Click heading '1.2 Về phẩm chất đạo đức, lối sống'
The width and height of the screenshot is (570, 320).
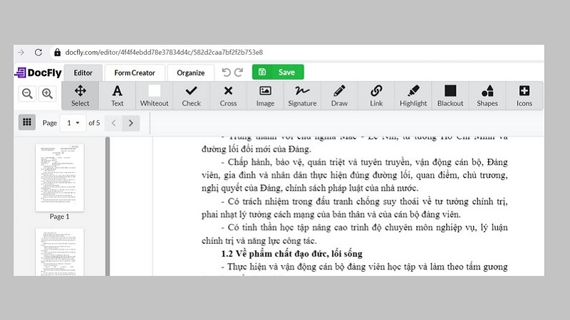(x=291, y=254)
